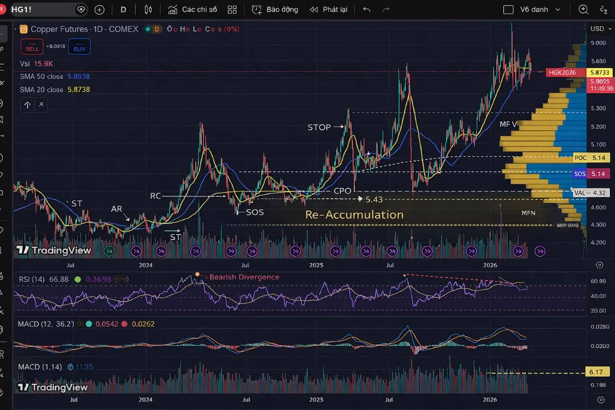Image resolution: width=615 pixels, height=410 pixels.
Task: Click the 5.43 price annotation
Action: coord(374,199)
